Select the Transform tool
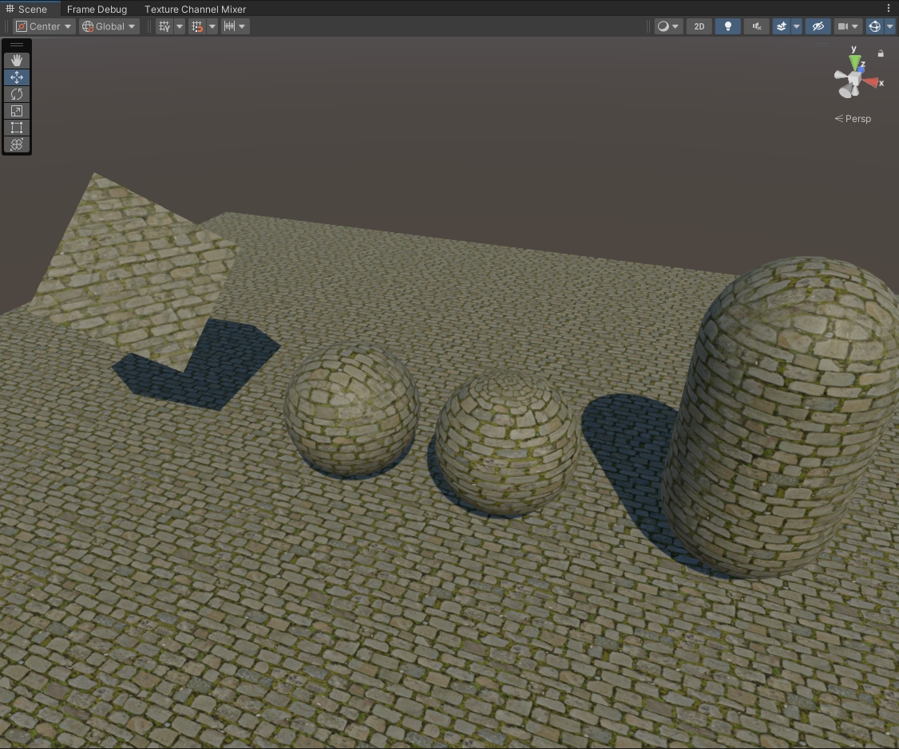 pos(17,144)
